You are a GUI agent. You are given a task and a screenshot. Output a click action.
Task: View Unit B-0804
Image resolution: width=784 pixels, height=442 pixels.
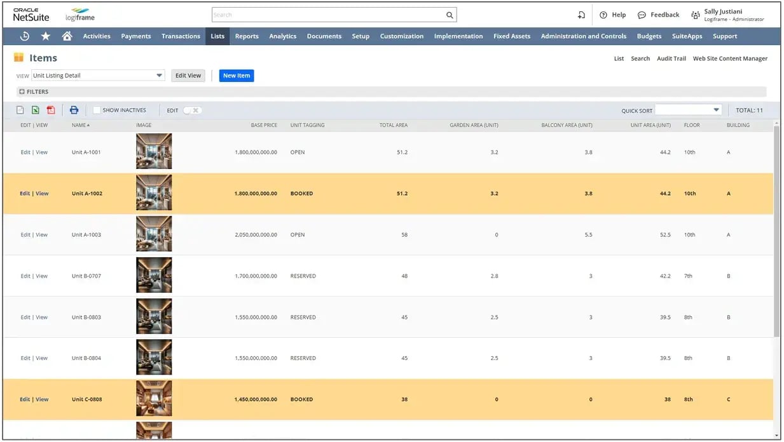(x=41, y=358)
